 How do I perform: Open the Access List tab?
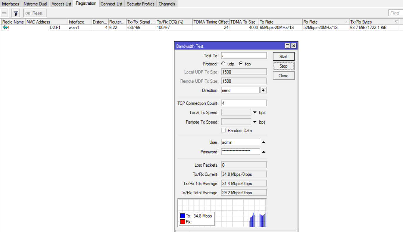pos(61,4)
